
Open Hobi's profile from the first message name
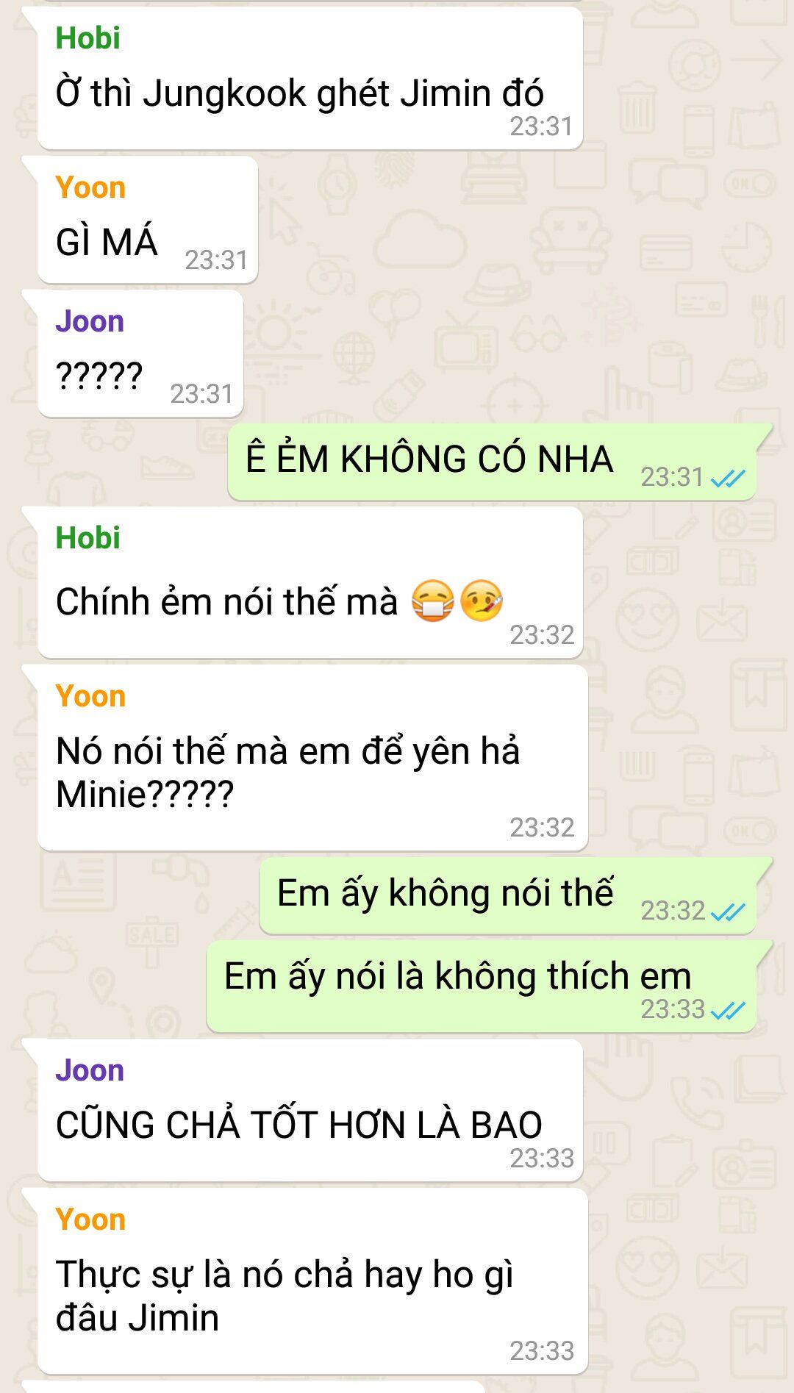click(87, 38)
